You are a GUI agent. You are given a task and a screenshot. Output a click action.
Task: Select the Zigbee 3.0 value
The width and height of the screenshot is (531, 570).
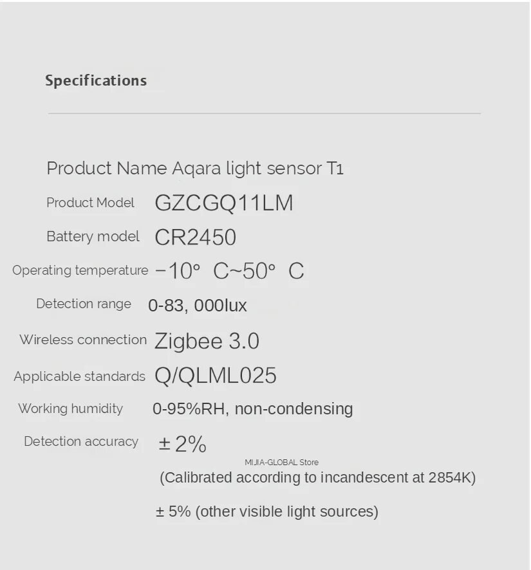pyautogui.click(x=207, y=341)
